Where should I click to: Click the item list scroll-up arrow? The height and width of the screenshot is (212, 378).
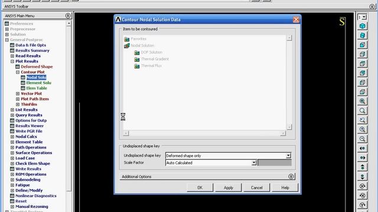[x=289, y=38]
